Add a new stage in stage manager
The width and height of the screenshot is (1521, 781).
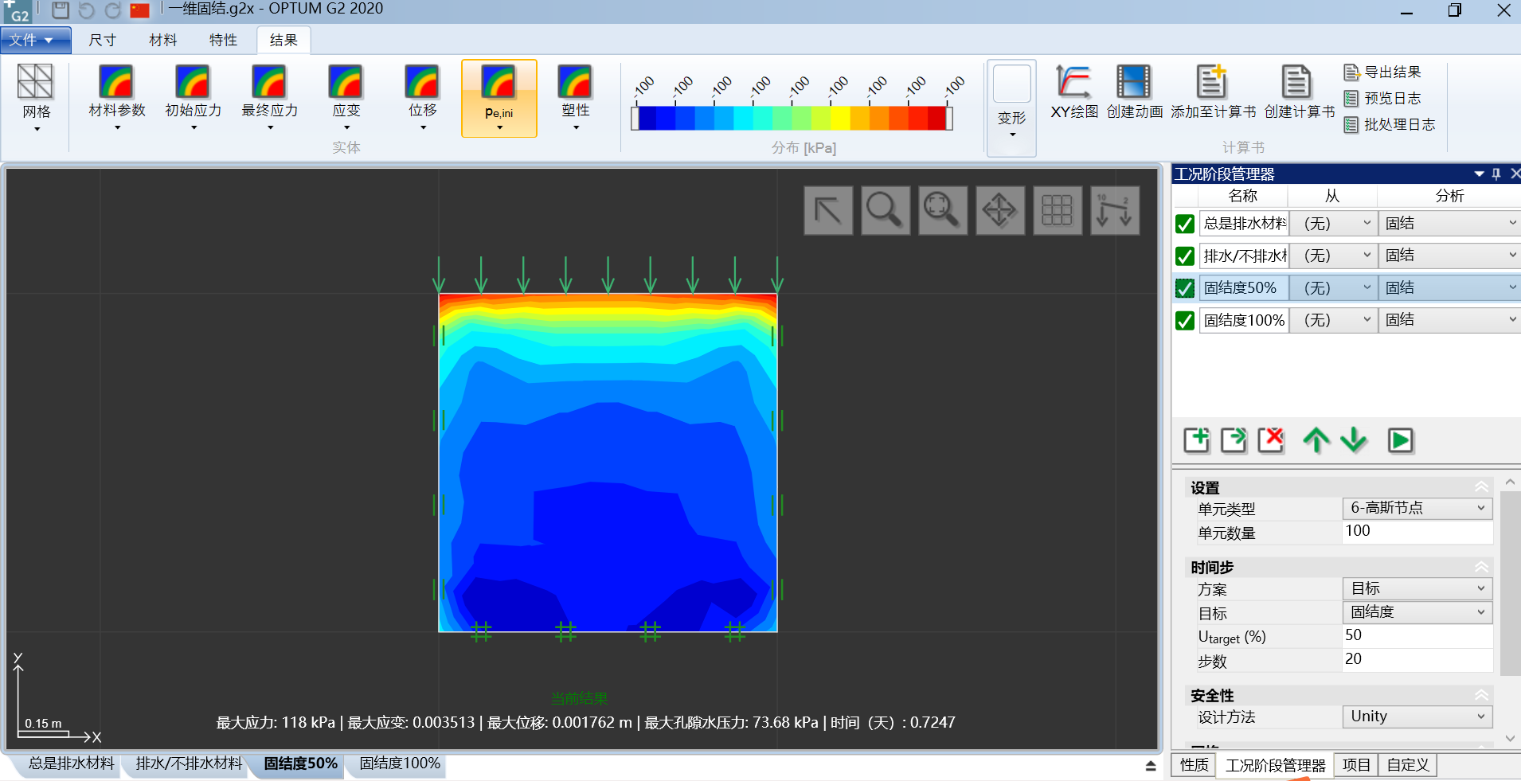(1196, 439)
